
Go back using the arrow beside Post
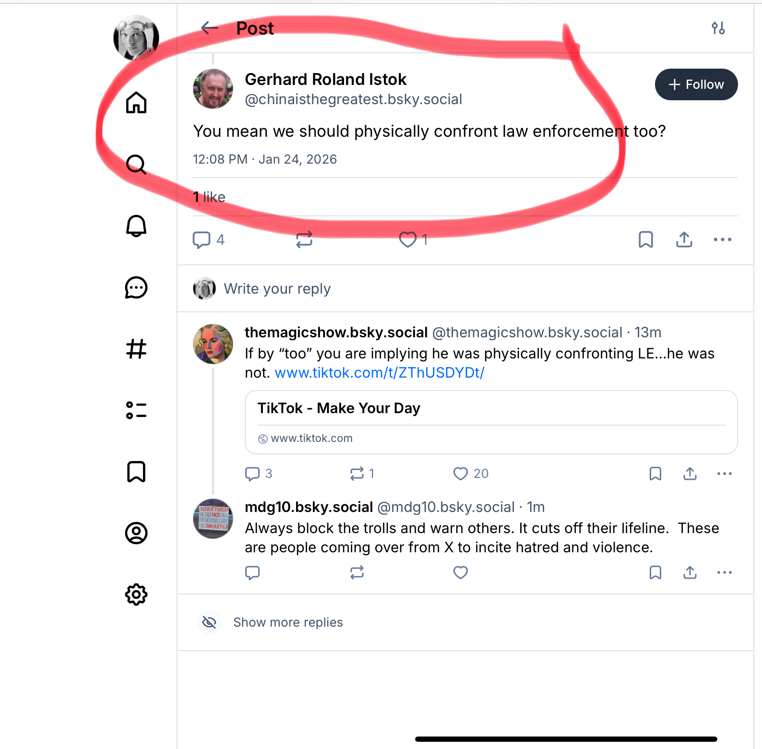[x=209, y=28]
